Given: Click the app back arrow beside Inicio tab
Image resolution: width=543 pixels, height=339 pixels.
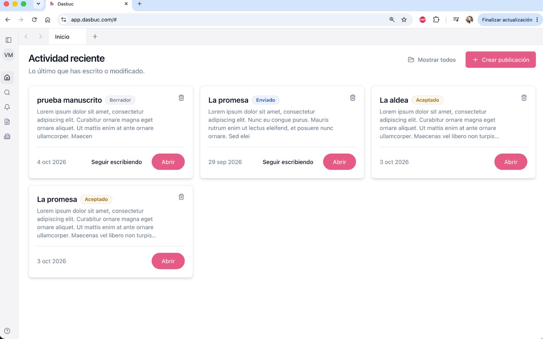Looking at the screenshot, I should point(26,36).
